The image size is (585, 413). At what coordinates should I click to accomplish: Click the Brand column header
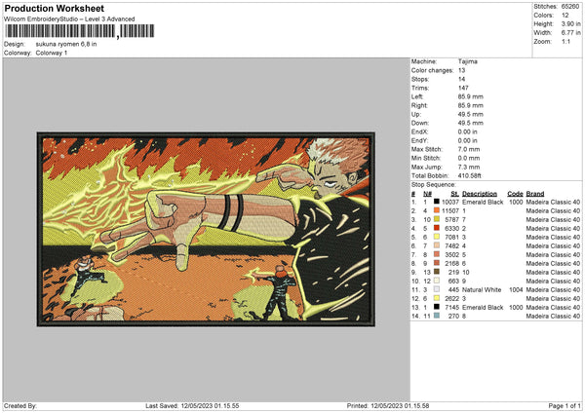pyautogui.click(x=535, y=194)
